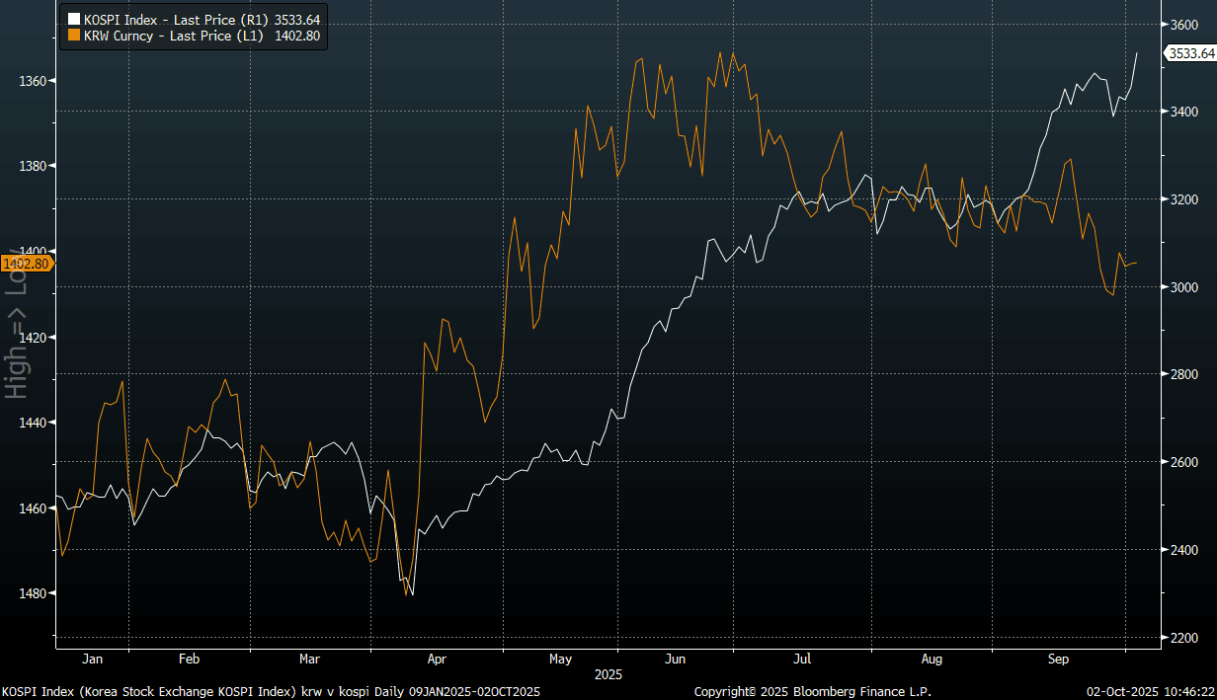The height and width of the screenshot is (700, 1217).
Task: Click the vertical High => Low axis label
Action: click(x=15, y=321)
